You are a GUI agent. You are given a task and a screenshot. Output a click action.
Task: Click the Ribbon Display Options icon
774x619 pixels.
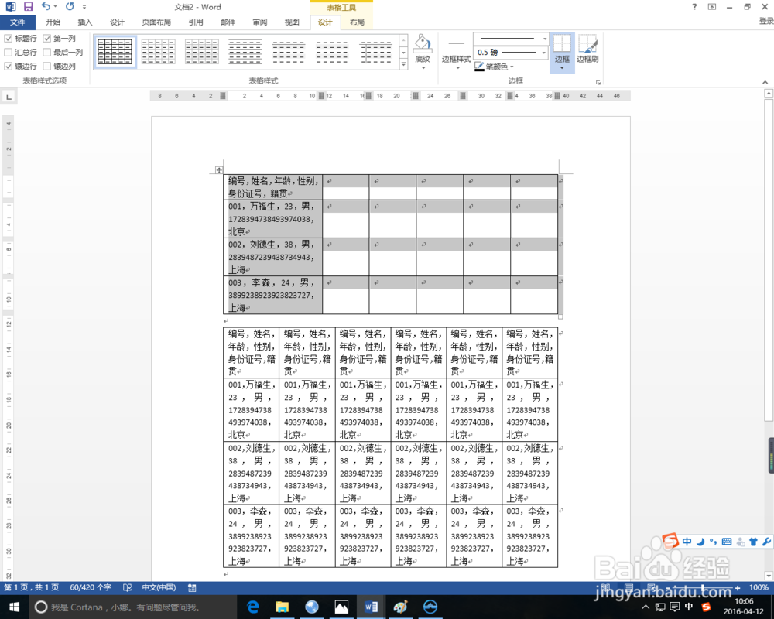(x=712, y=7)
